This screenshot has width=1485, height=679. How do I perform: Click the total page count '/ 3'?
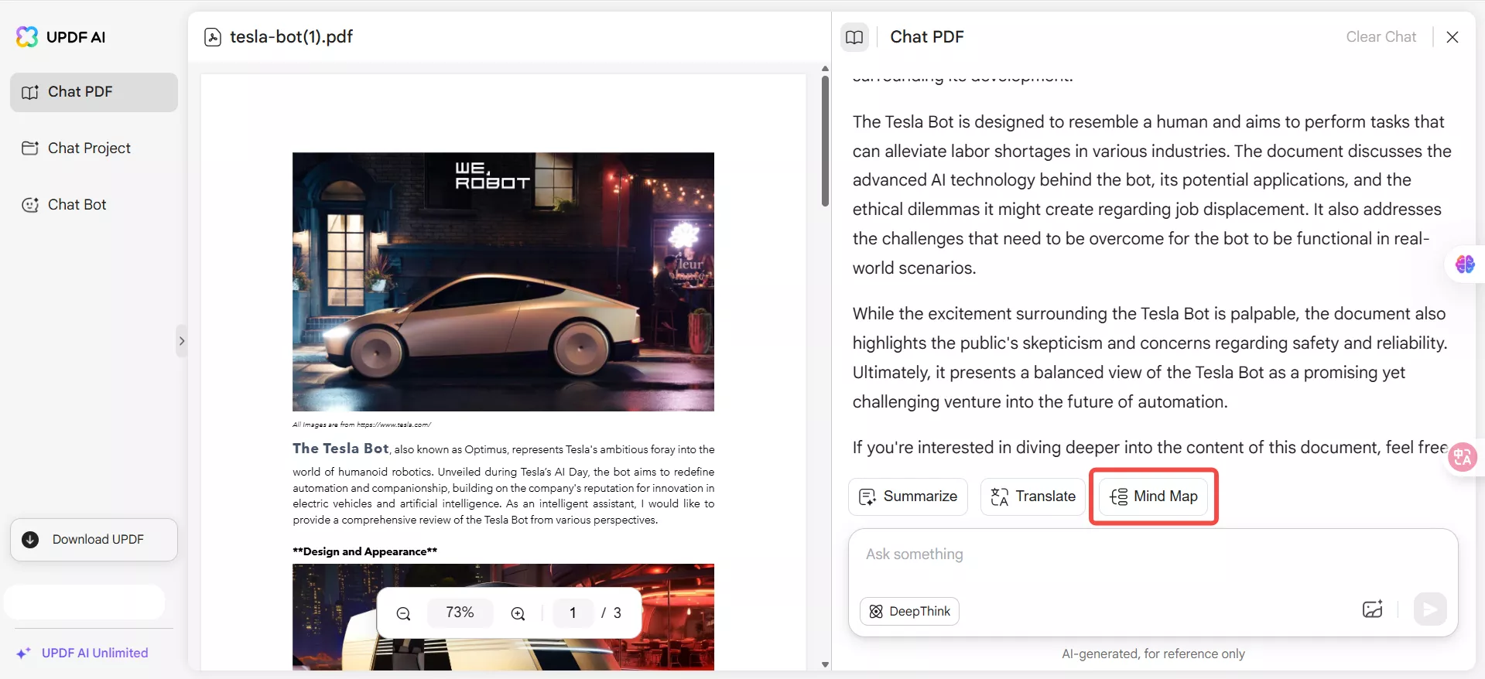point(611,612)
